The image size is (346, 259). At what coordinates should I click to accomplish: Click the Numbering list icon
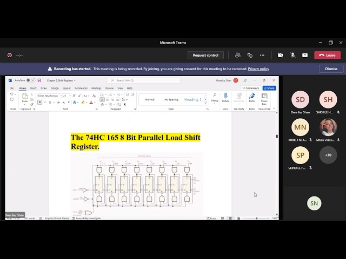point(110,94)
